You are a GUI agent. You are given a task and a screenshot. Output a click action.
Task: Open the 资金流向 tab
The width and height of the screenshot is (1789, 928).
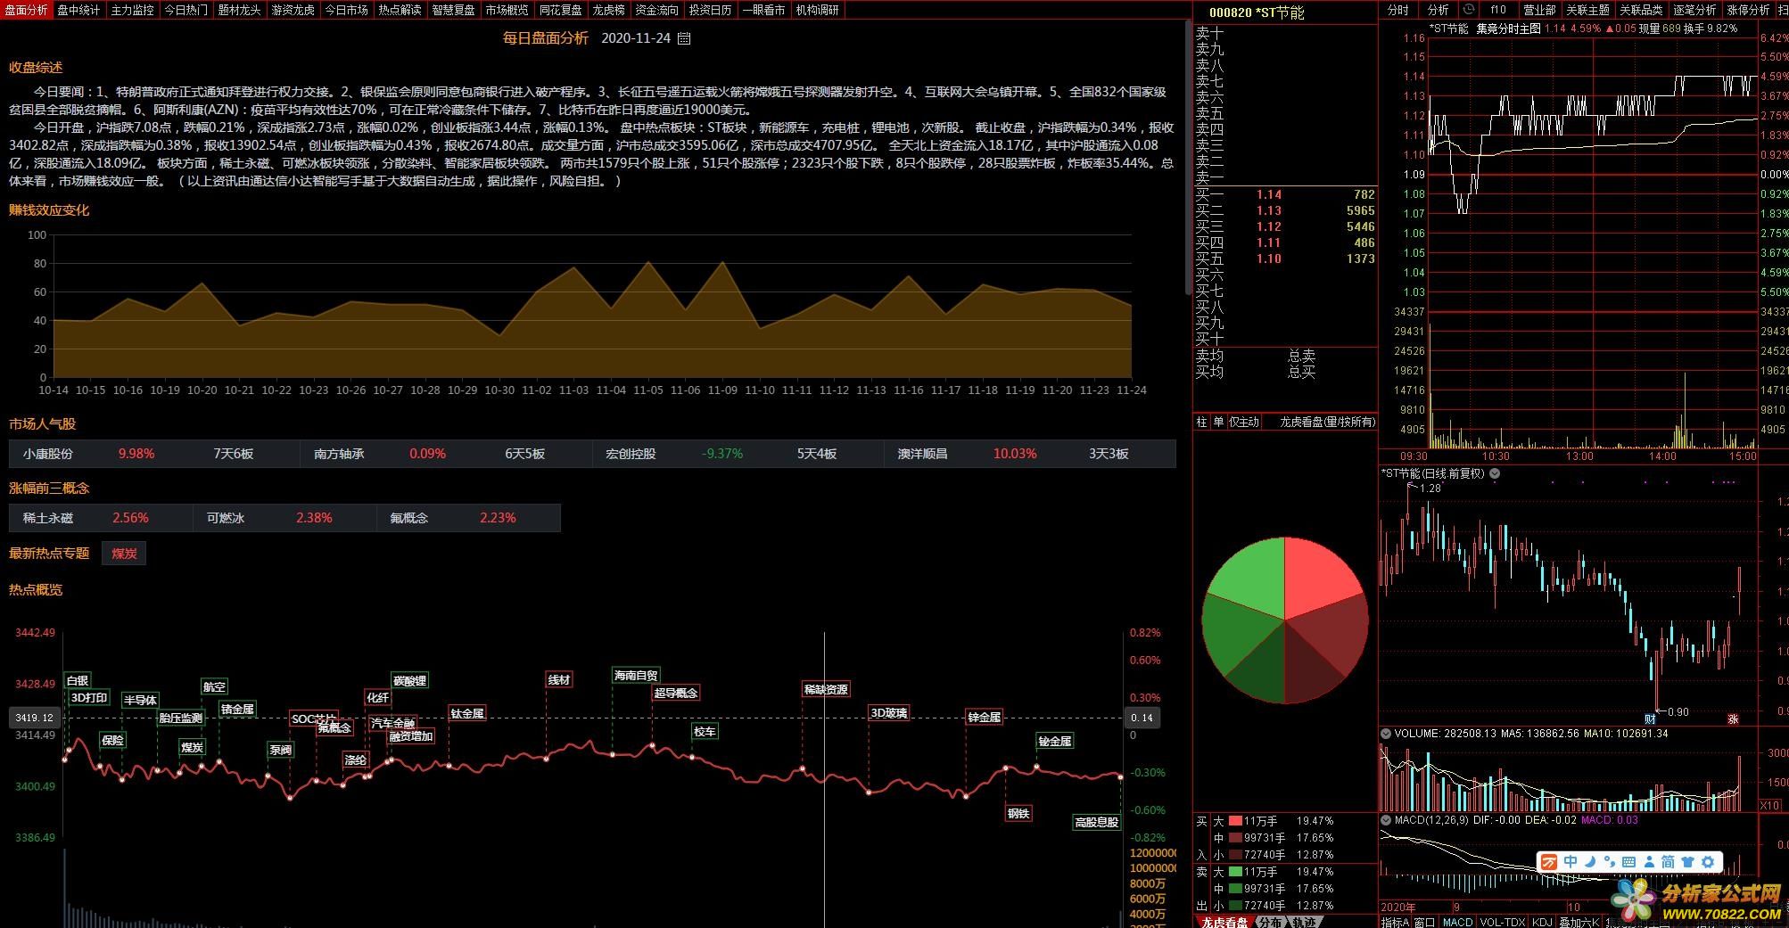(x=656, y=10)
